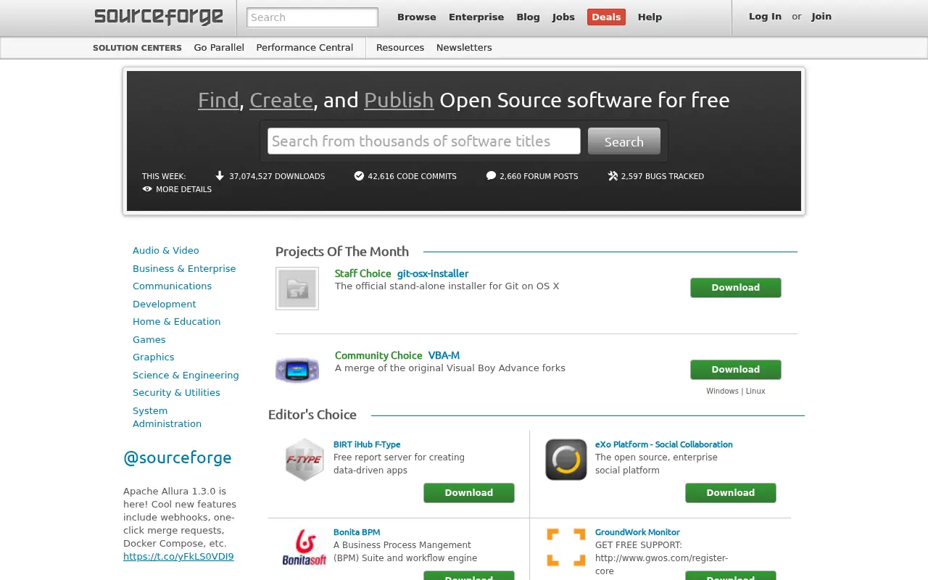Click the red Deals button
The height and width of the screenshot is (580, 928).
tap(606, 17)
